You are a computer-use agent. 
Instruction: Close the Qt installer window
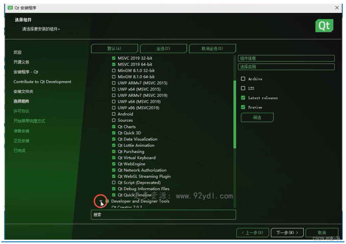point(337,8)
